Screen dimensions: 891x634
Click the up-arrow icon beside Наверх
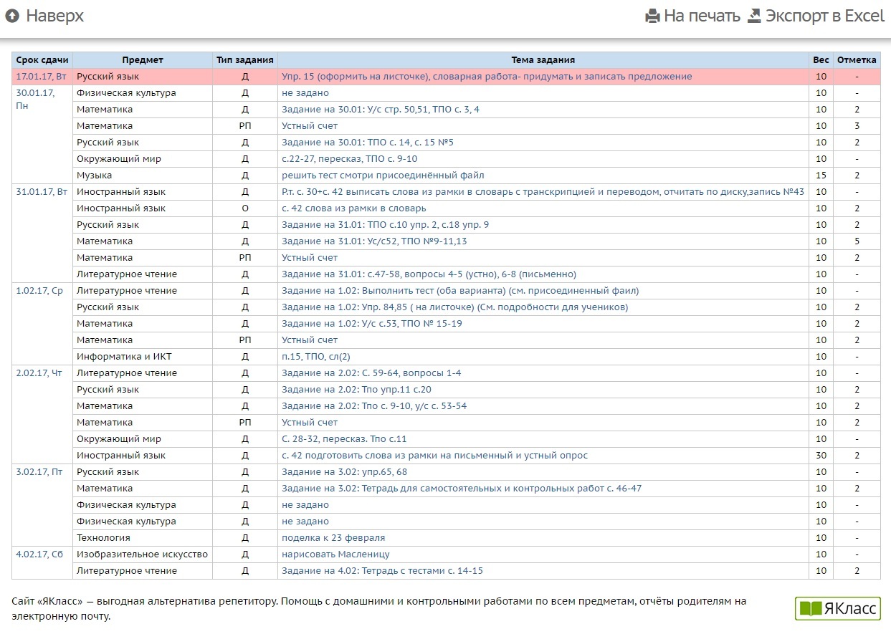12,16
